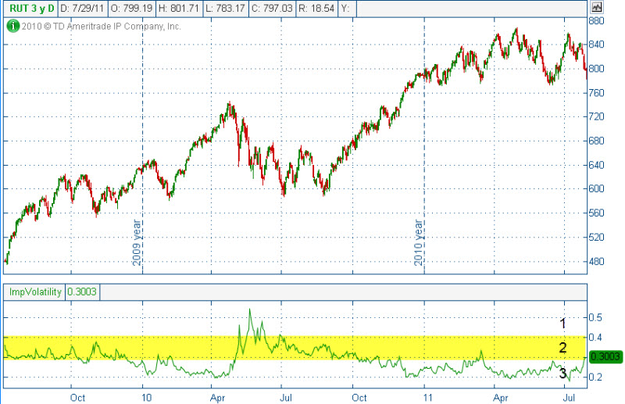Image resolution: width=625 pixels, height=404 pixels.
Task: Click the C: 797.03 close value
Action: 272,9
